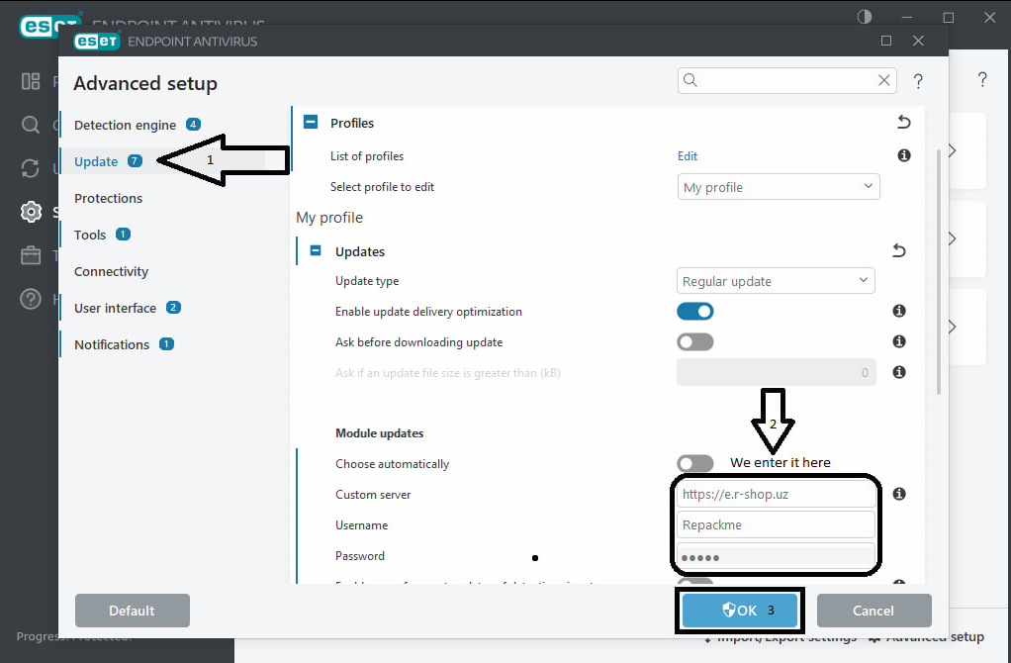Open the Update section in sidebar

[96, 161]
